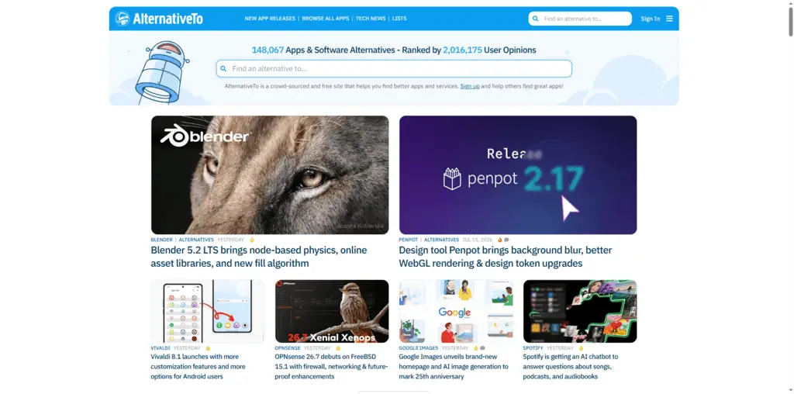
Task: Click the PENPOT tag label
Action: click(x=409, y=240)
